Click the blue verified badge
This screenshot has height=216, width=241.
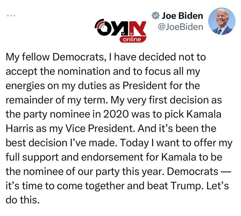click(155, 15)
